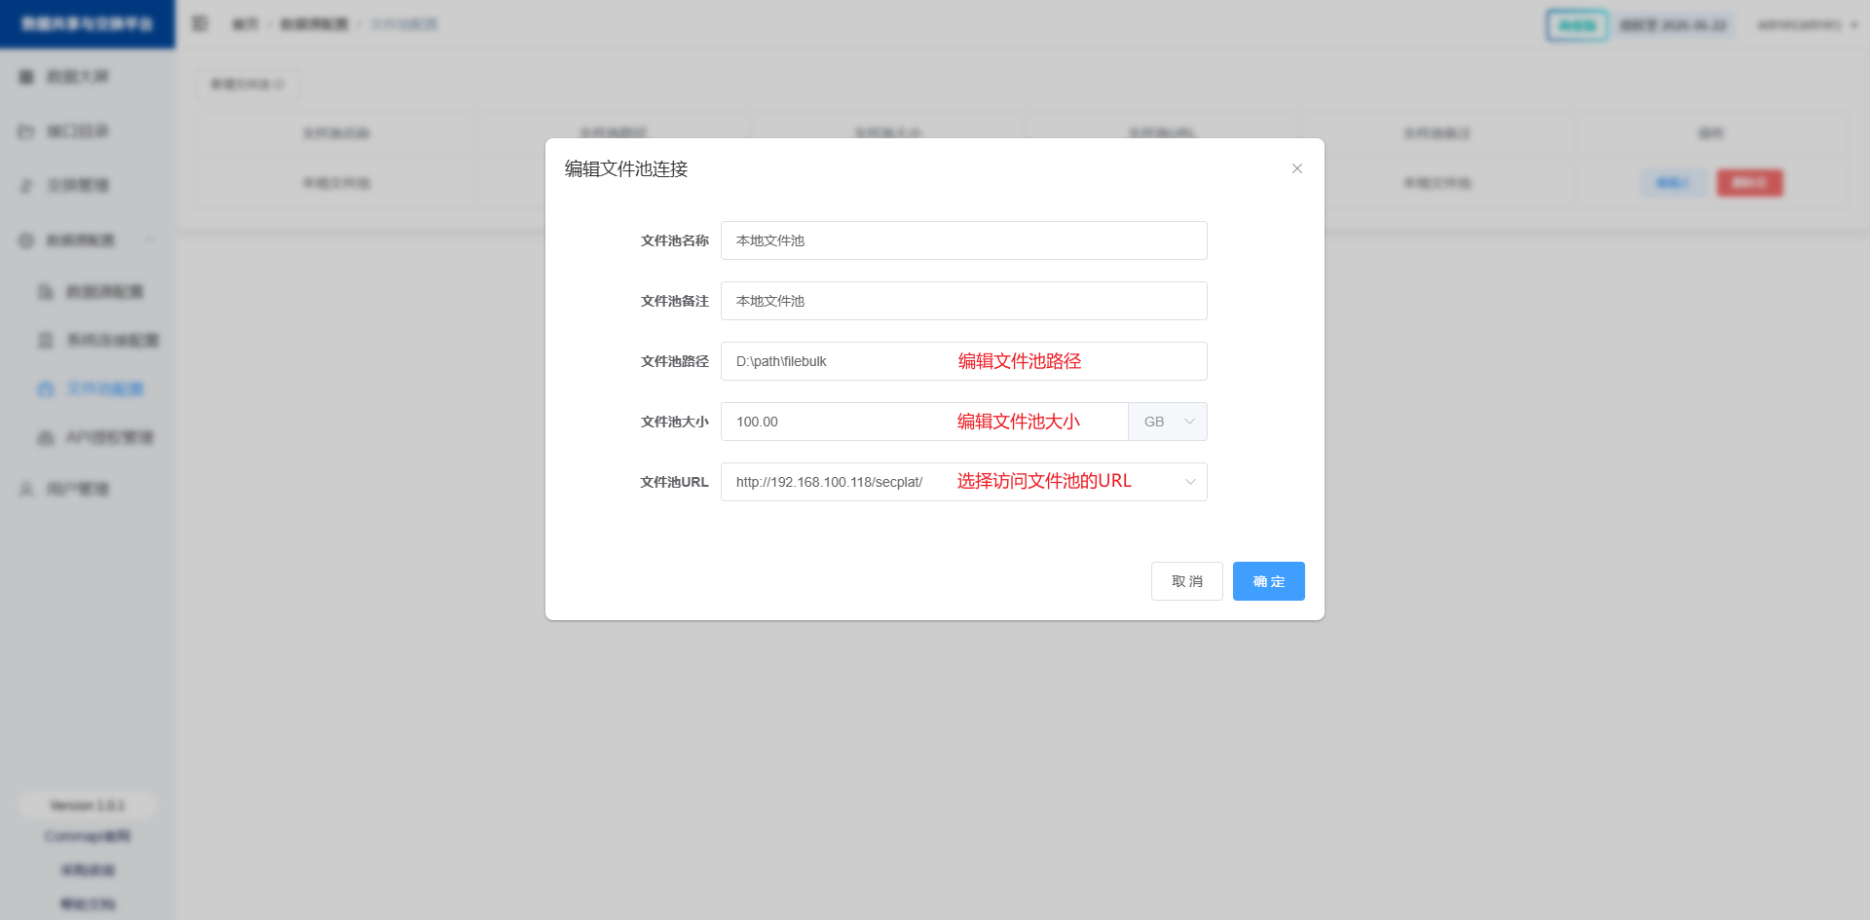This screenshot has width=1870, height=920.
Task: Open the GB size unit dropdown
Action: pyautogui.click(x=1168, y=422)
